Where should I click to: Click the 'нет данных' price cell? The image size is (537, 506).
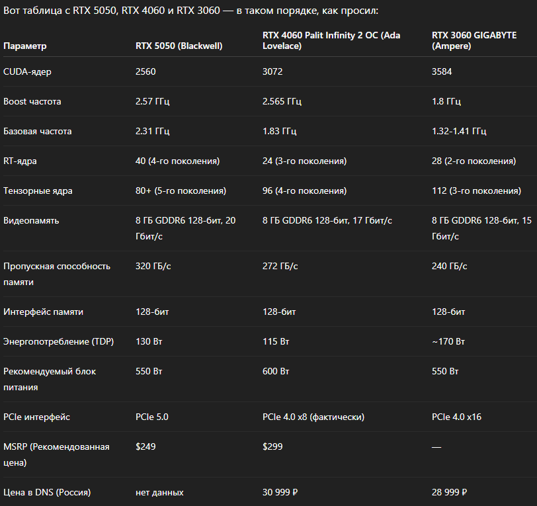[x=159, y=492]
